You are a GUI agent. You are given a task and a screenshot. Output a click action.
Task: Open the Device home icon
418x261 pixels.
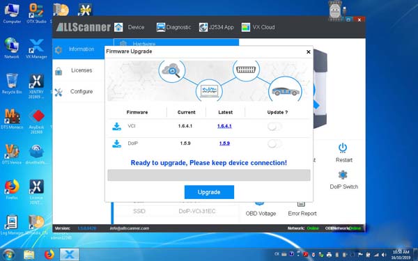[x=118, y=27]
